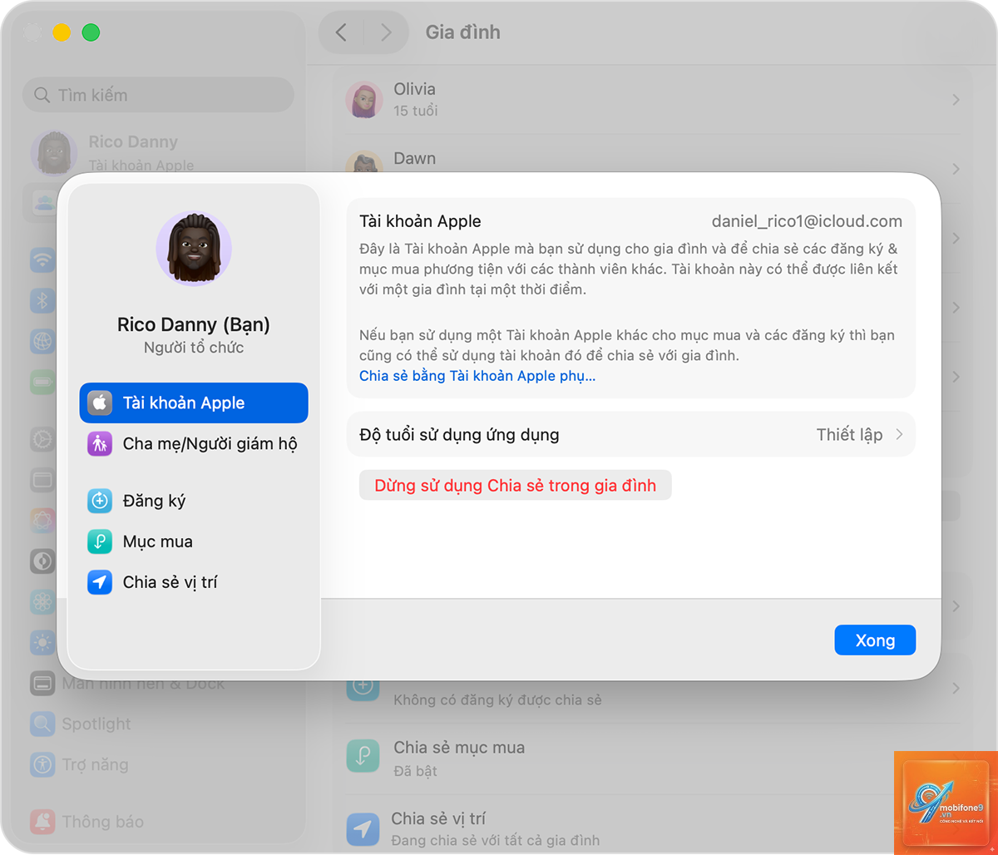Click Dừng sử dụng Chia sẻ trong gia đình
The image size is (998, 855).
[x=515, y=486]
